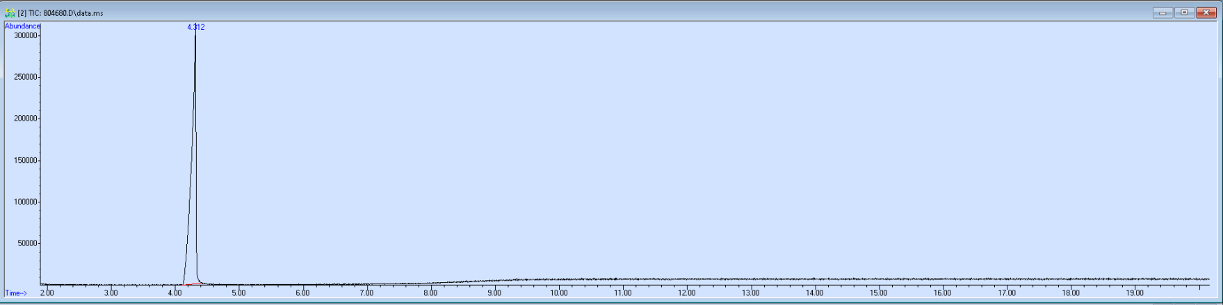This screenshot has width=1223, height=305.
Task: Click the 5.00 time axis label
Action: [238, 293]
